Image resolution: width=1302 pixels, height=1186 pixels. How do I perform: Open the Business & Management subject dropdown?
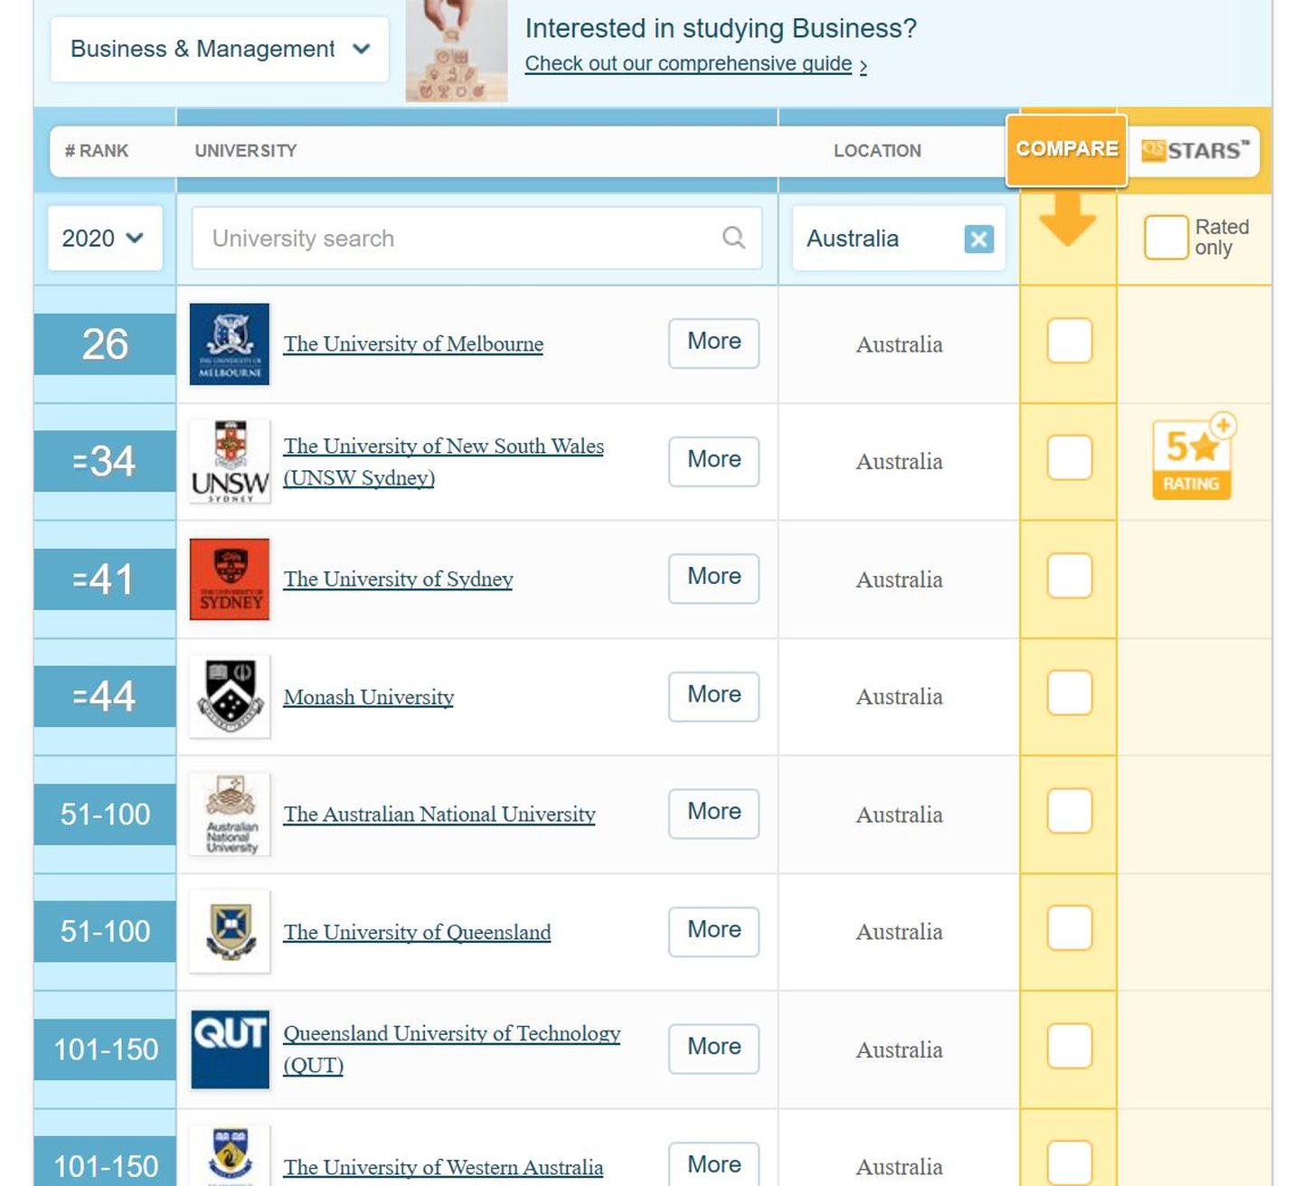tap(220, 49)
